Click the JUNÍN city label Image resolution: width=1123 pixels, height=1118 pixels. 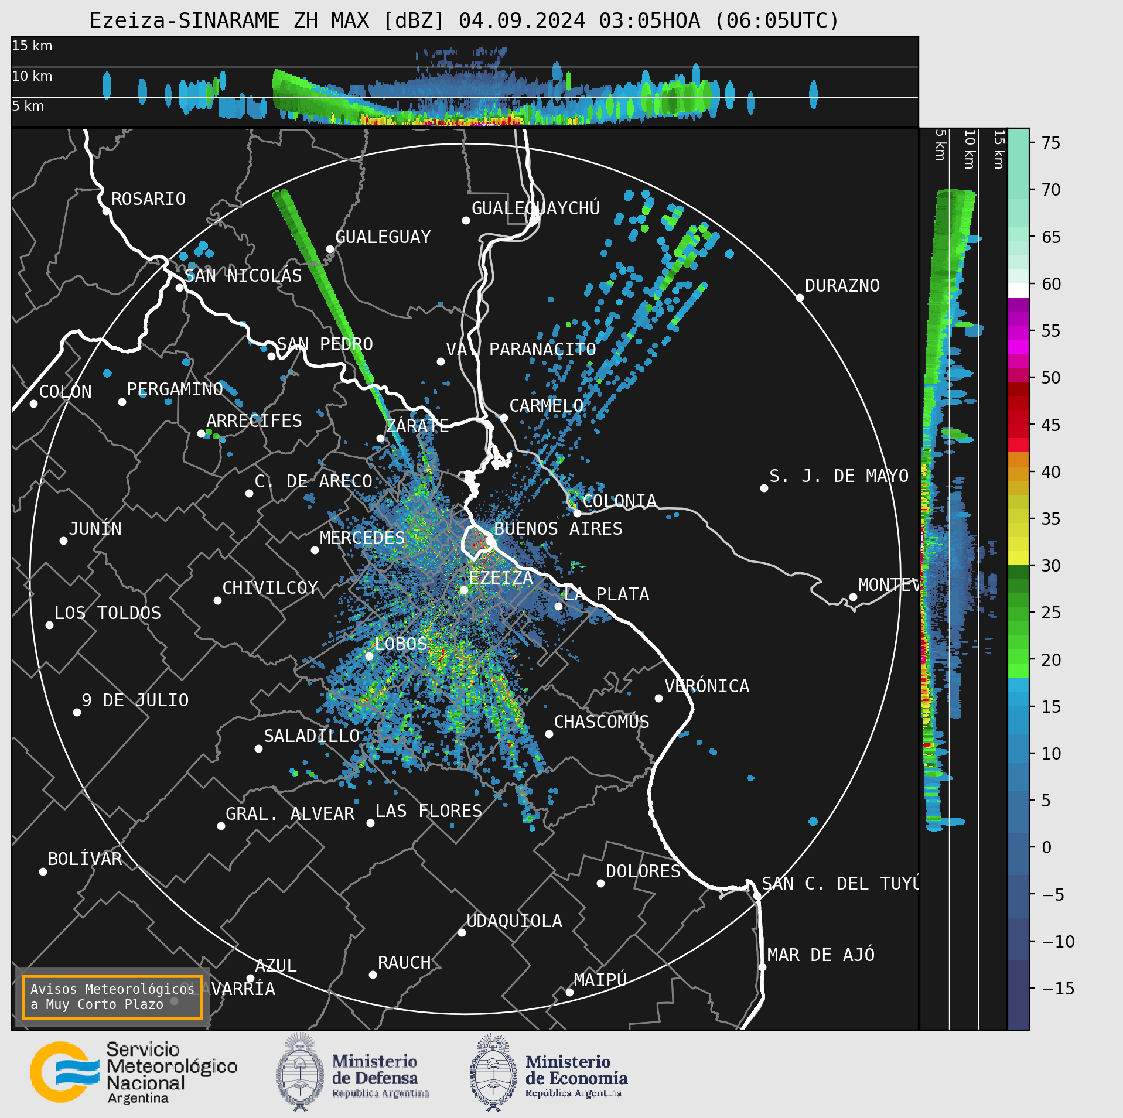pyautogui.click(x=95, y=529)
